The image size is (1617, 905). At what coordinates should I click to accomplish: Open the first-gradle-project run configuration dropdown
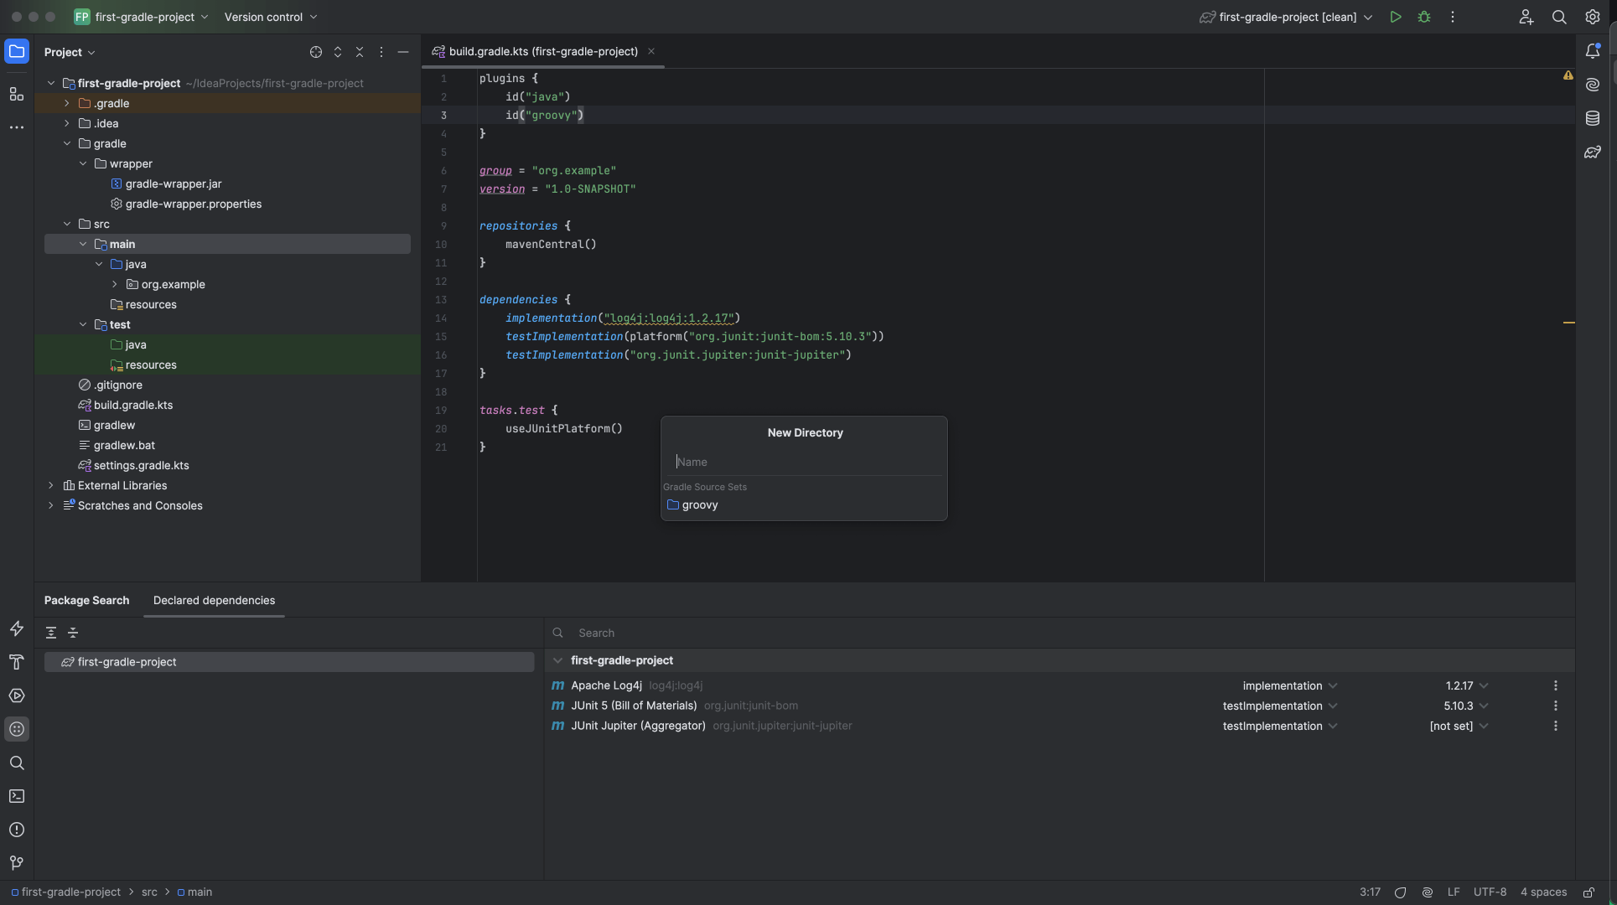pos(1369,17)
